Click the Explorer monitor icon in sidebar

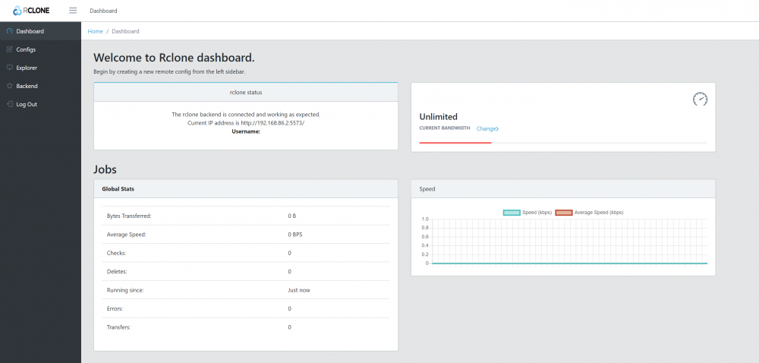click(10, 68)
